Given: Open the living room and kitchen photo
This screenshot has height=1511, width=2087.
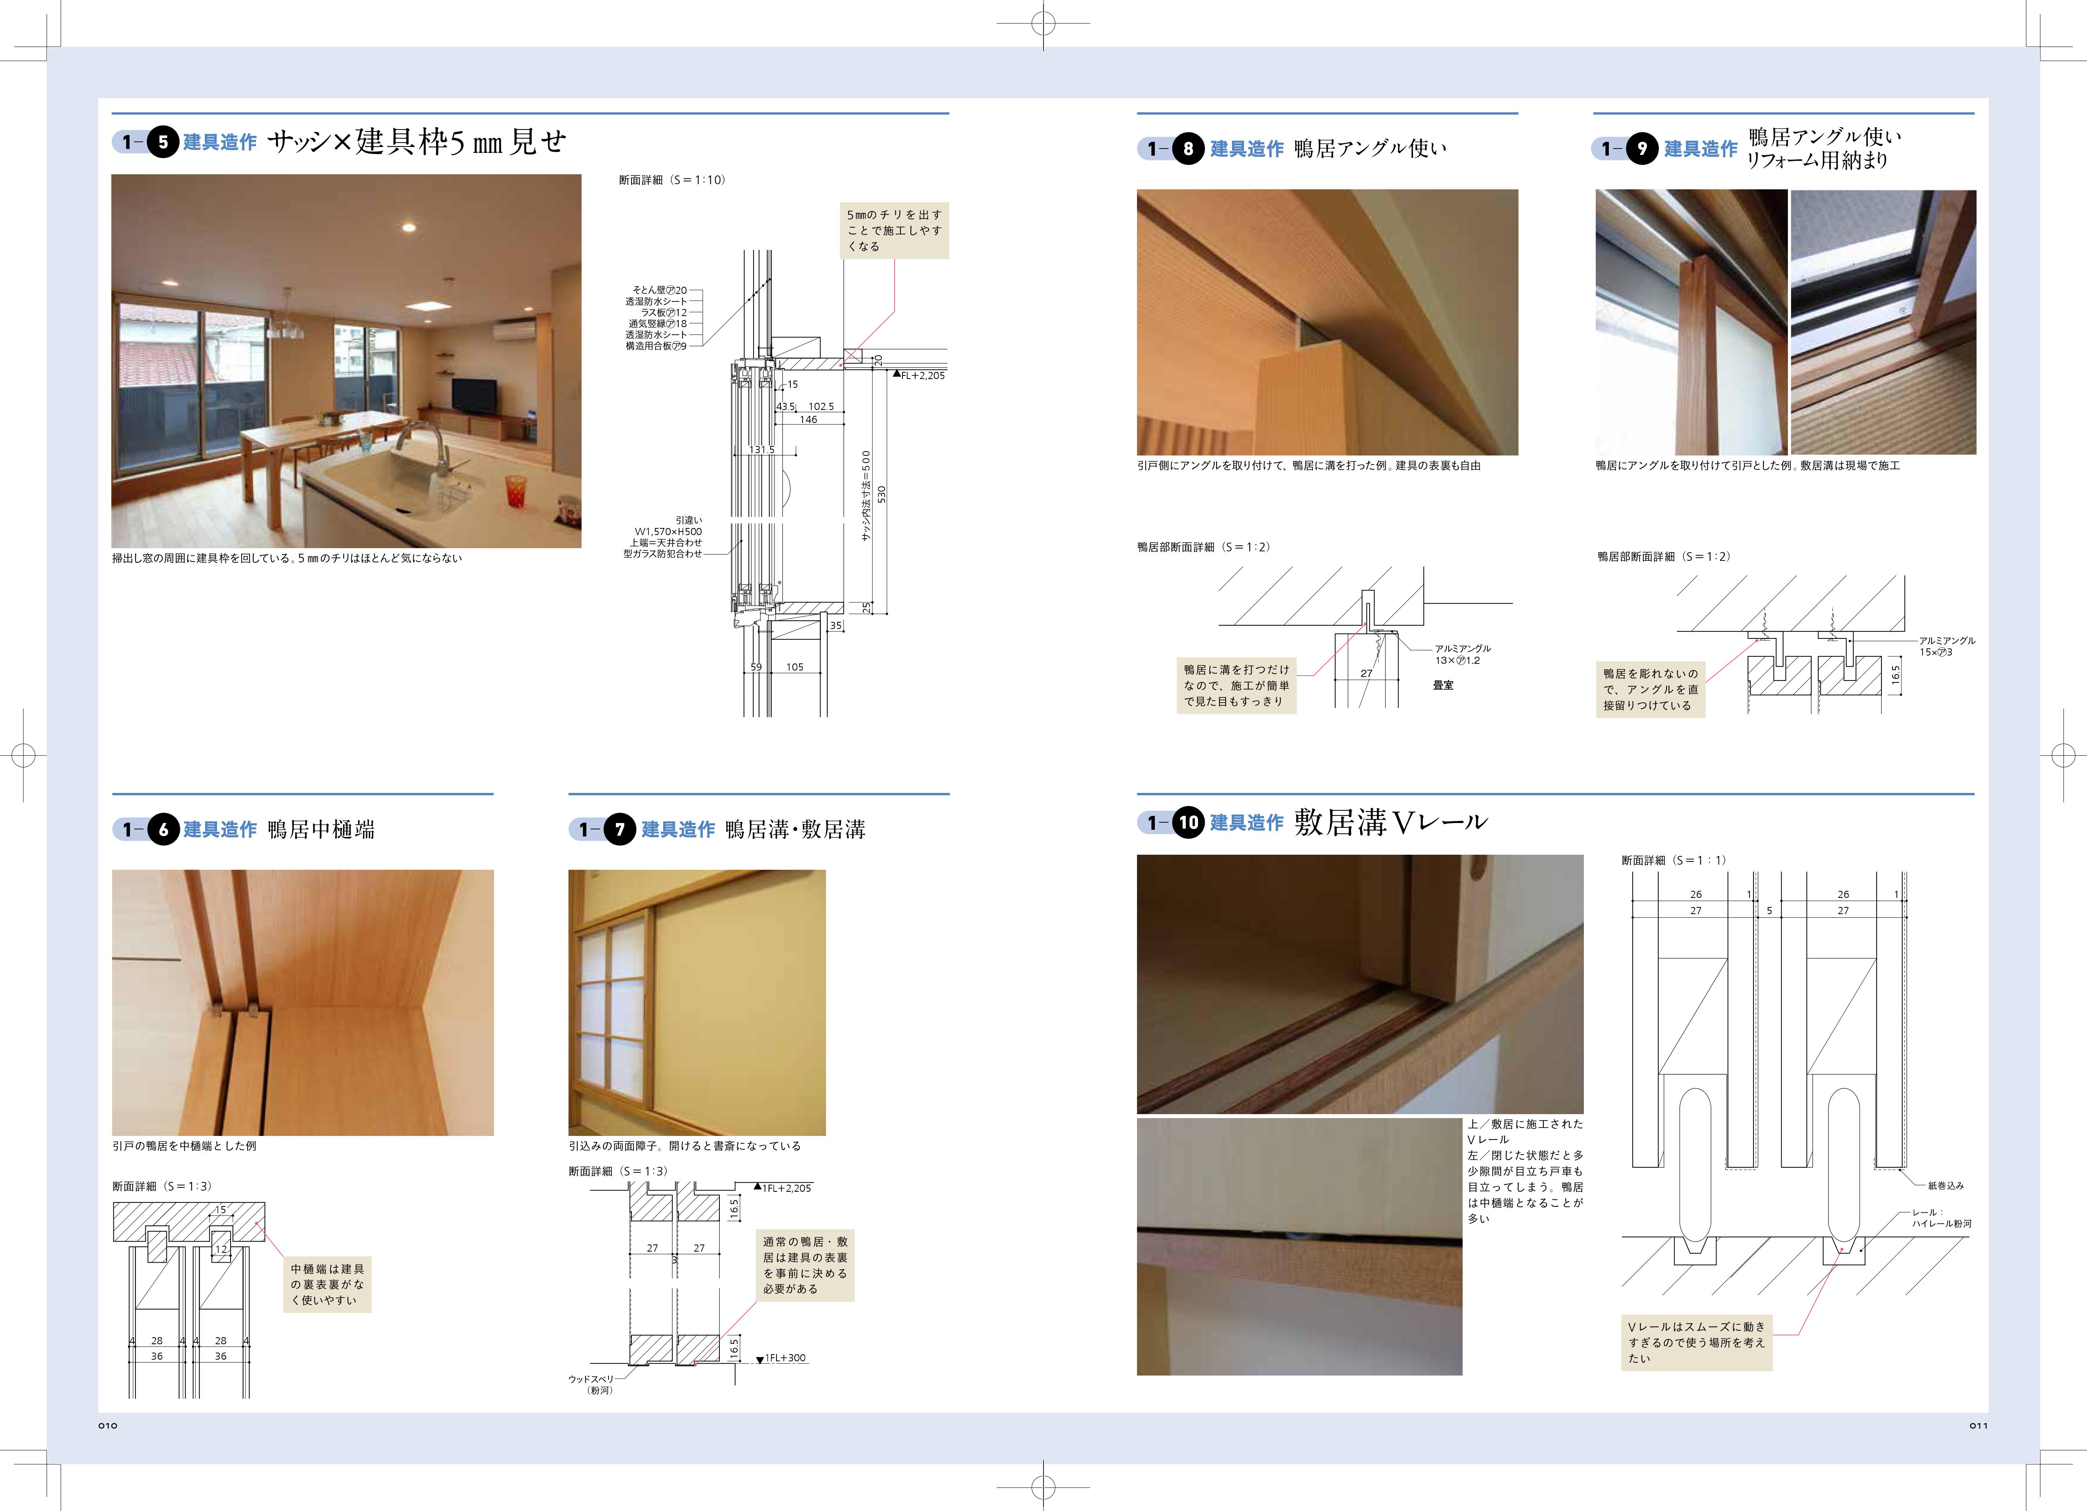Looking at the screenshot, I should [346, 361].
